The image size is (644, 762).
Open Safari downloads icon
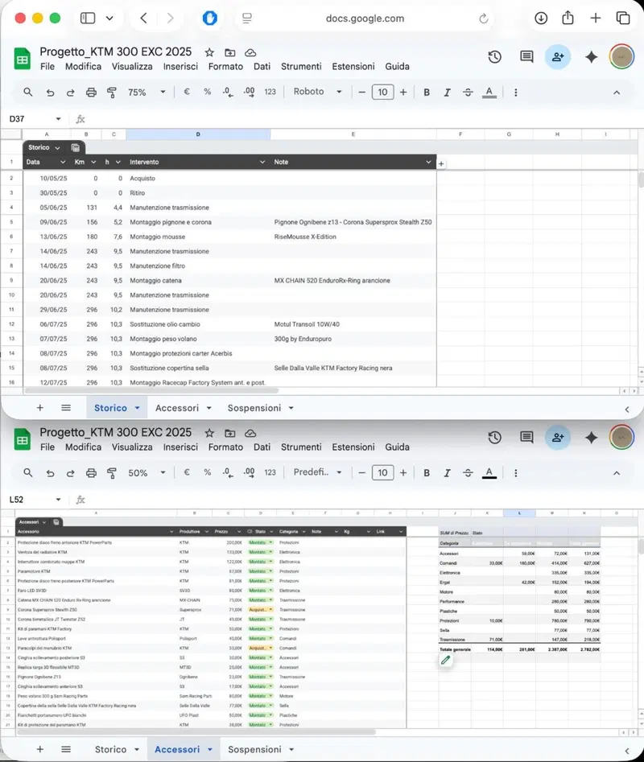[541, 19]
